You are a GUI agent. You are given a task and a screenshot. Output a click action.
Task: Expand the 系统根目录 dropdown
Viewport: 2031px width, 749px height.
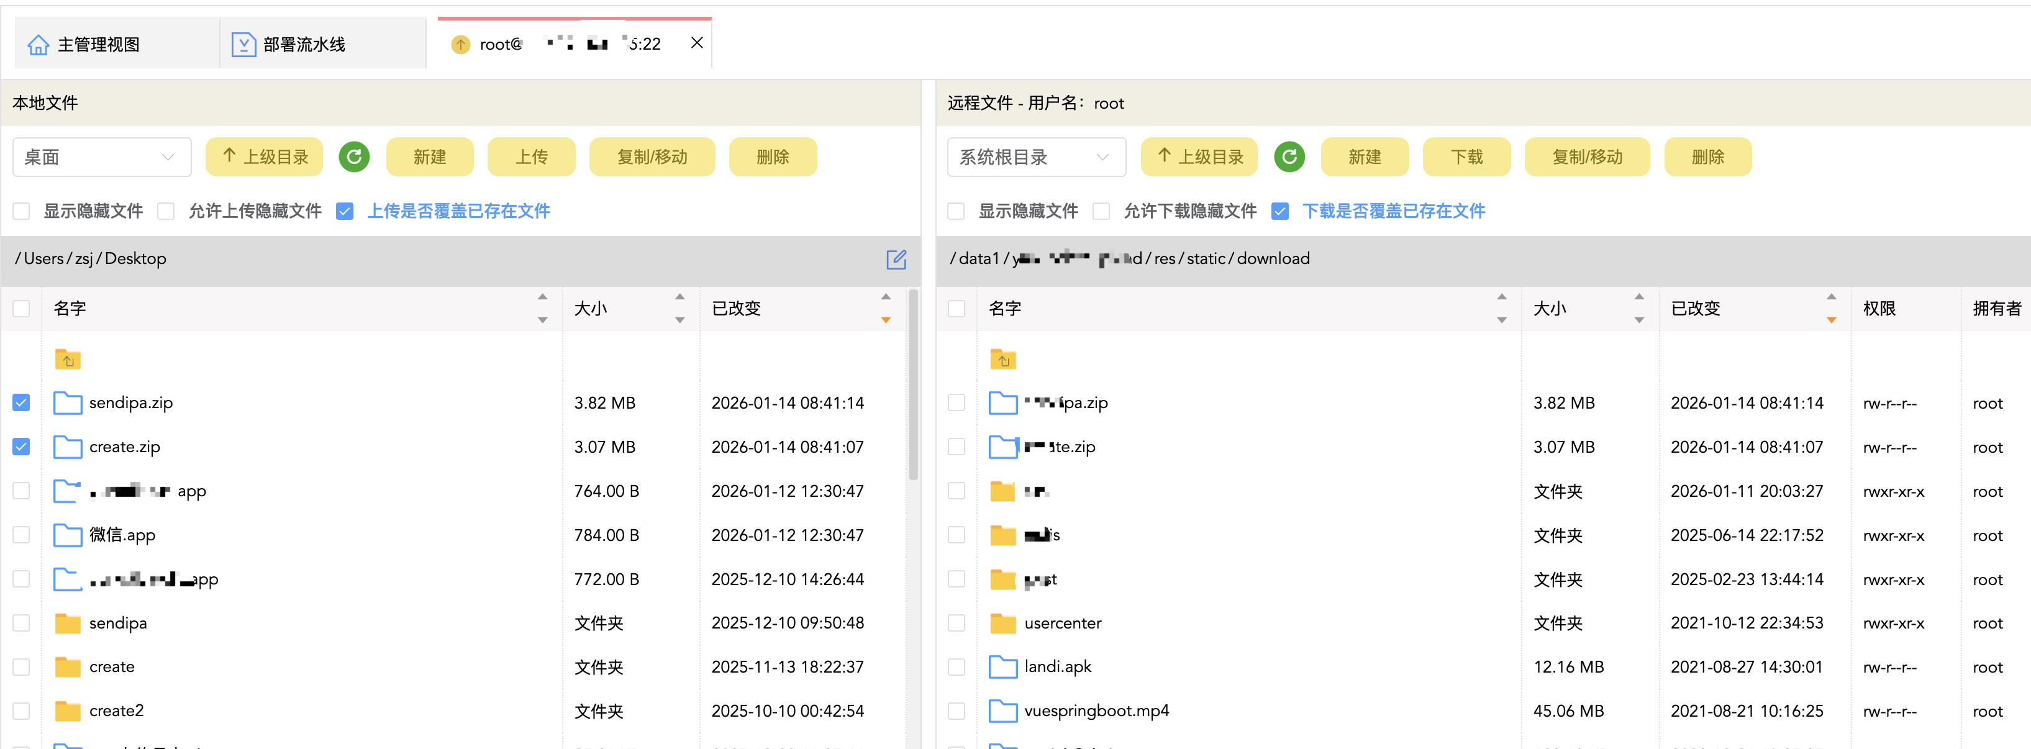point(1035,157)
